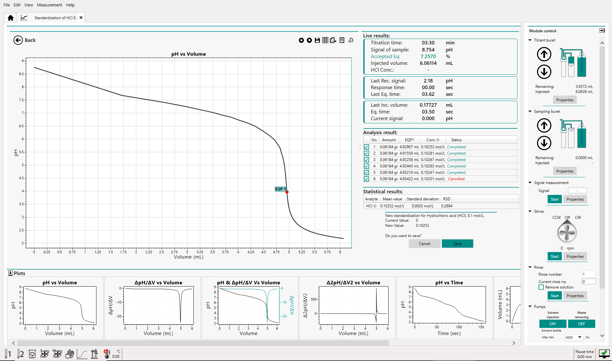
Task: Click the home icon tab
Action: tap(11, 18)
